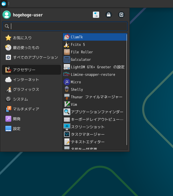Click the logout button
The height and width of the screenshot is (196, 173).
click(121, 15)
